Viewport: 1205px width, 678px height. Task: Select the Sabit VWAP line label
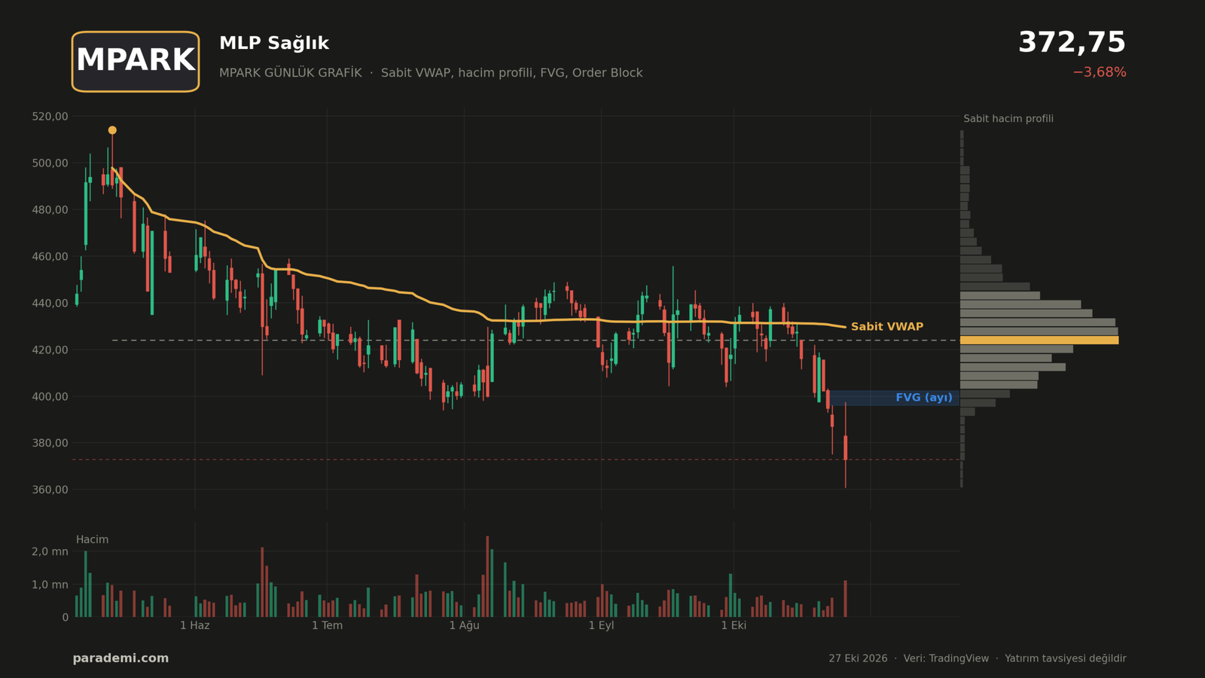coord(887,327)
